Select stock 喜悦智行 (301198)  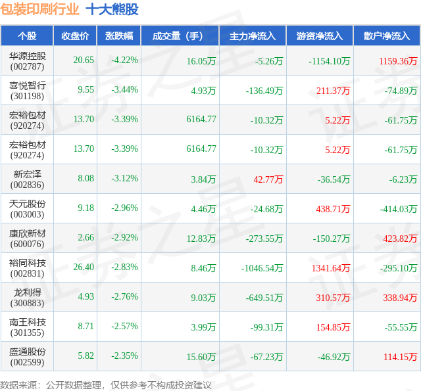(27, 91)
